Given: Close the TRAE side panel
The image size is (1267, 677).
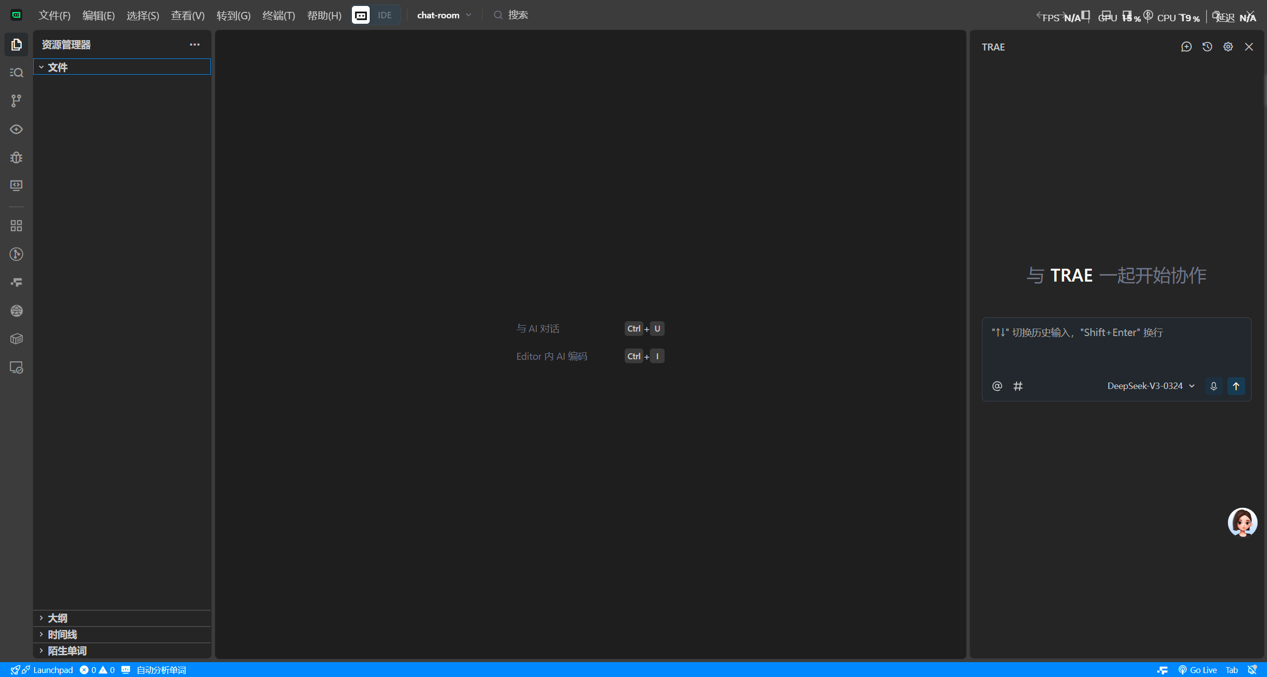Looking at the screenshot, I should click(x=1249, y=47).
